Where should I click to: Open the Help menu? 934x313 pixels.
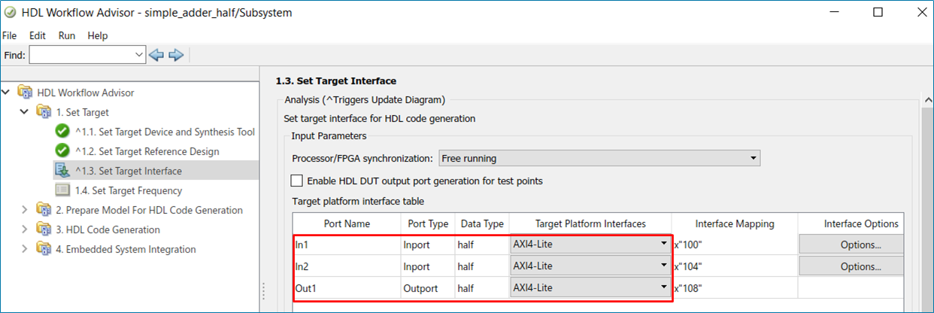pyautogui.click(x=98, y=35)
